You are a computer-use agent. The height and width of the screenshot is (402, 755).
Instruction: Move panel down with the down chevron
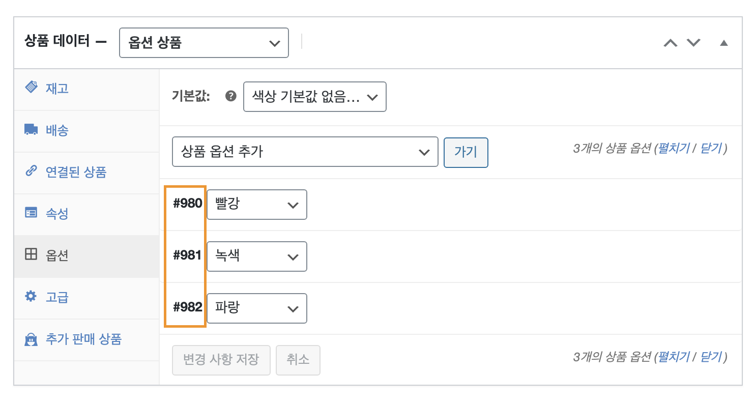pos(693,43)
